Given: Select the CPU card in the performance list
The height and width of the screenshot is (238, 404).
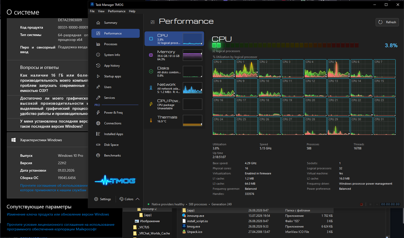Looking at the screenshot, I should tap(174, 39).
